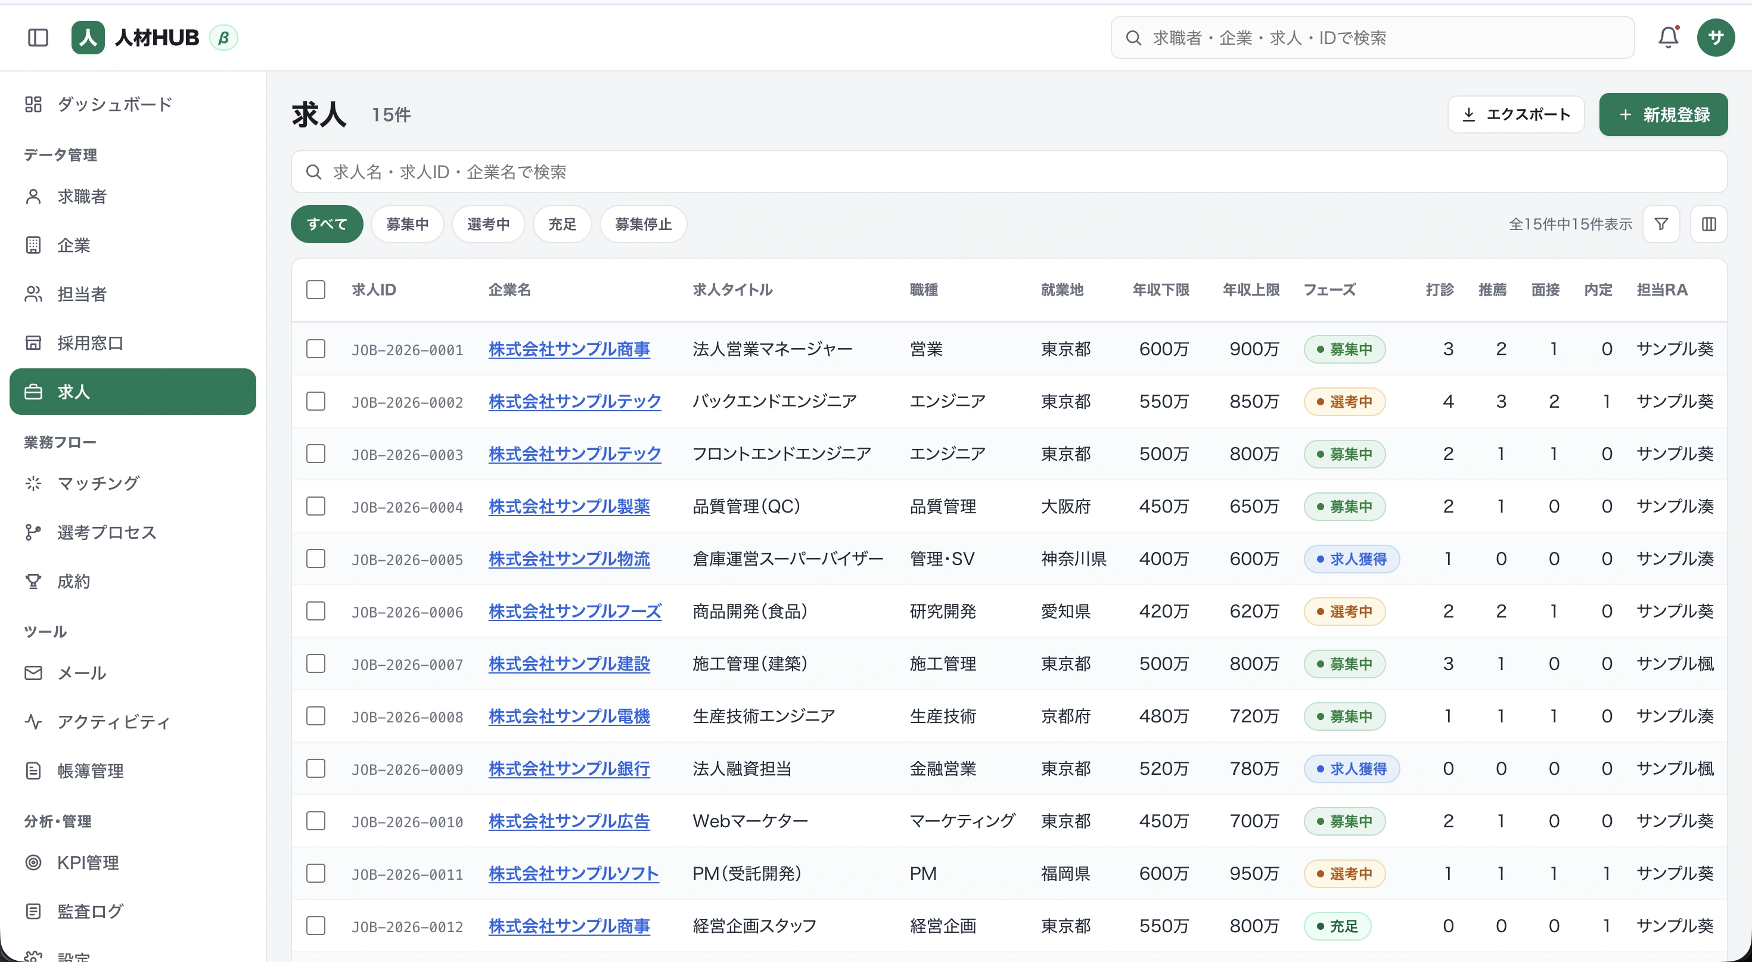The width and height of the screenshot is (1752, 962).
Task: Select the 募集停止 filter tab
Action: (x=644, y=224)
